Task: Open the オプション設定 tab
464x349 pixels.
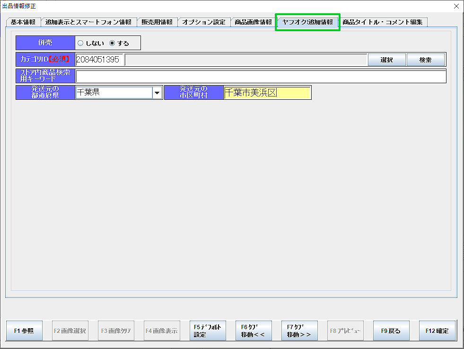Action: click(x=204, y=22)
